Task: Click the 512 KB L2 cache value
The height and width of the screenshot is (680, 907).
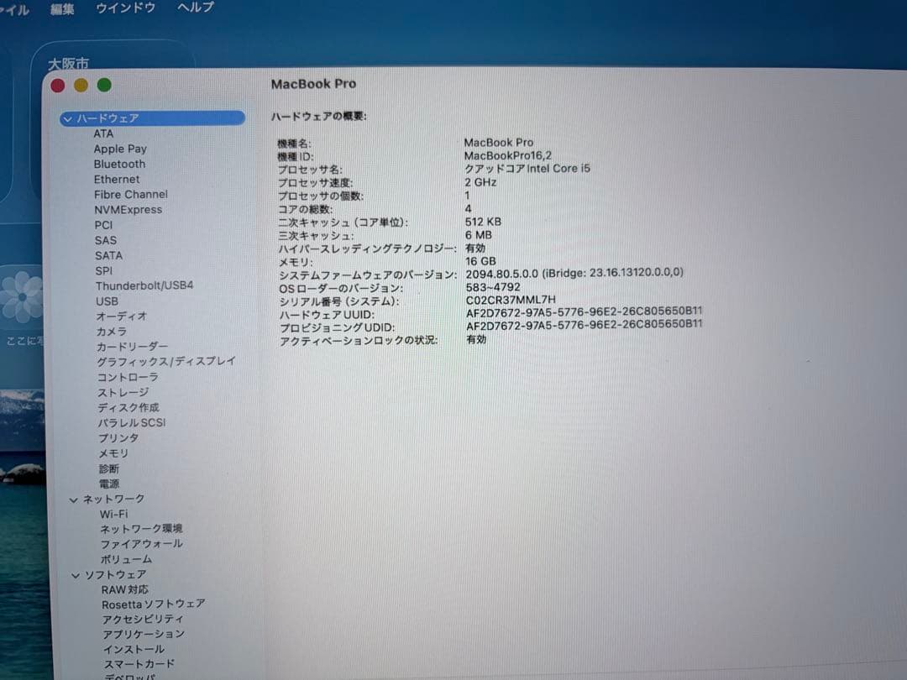Action: click(x=484, y=222)
